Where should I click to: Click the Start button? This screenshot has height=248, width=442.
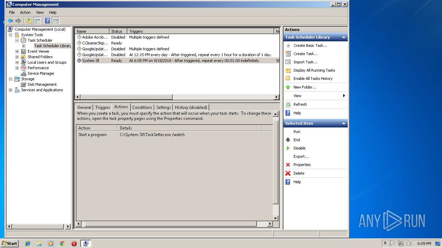tap(9, 244)
